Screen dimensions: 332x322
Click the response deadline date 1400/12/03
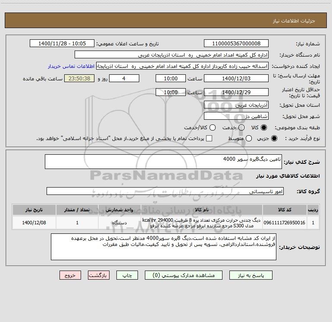[x=236, y=78]
